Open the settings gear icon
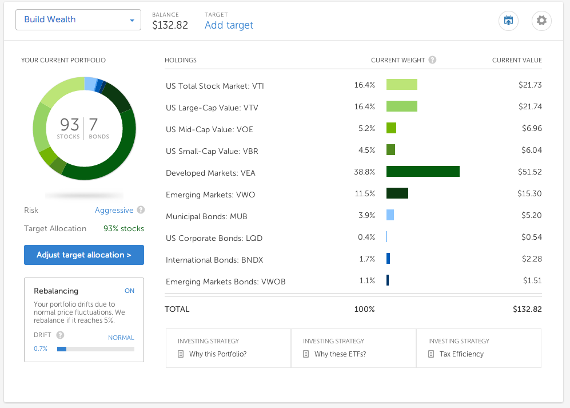Image resolution: width=570 pixels, height=408 pixels. click(x=541, y=21)
